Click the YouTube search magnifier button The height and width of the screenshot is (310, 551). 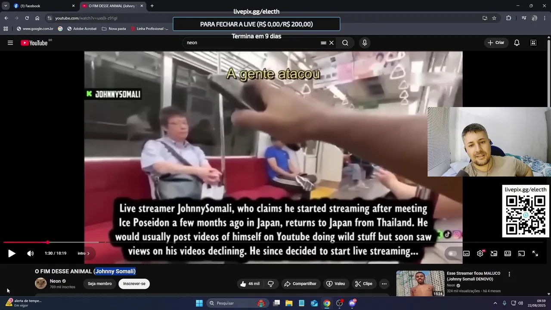click(345, 43)
